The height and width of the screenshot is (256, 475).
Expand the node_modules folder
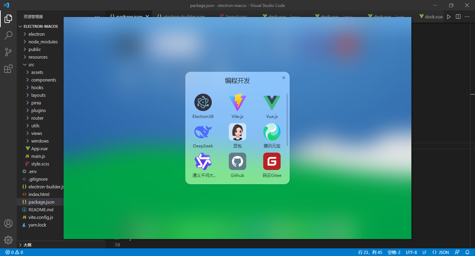point(40,42)
